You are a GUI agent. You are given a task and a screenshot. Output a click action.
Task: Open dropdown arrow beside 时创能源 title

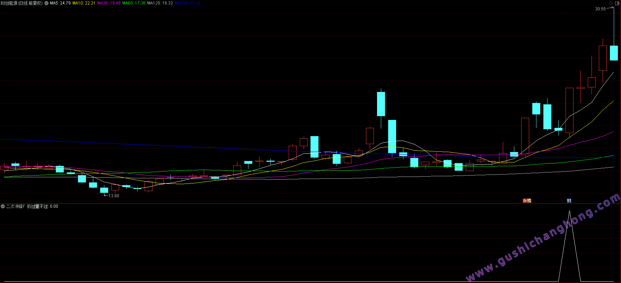46,3
